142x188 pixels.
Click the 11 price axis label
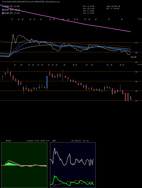[x=136, y=101]
